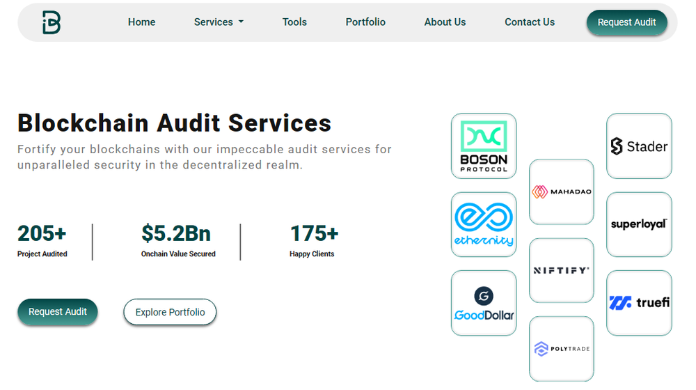696x390 pixels.
Task: Click the Niftify logo card
Action: pyautogui.click(x=562, y=270)
